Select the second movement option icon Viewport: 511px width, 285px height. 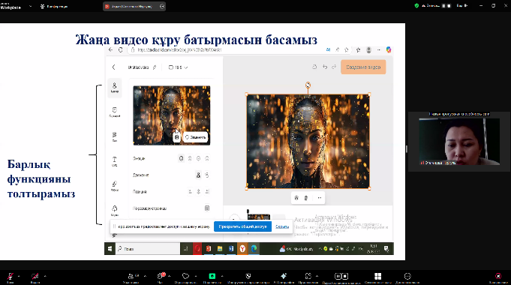tap(207, 175)
